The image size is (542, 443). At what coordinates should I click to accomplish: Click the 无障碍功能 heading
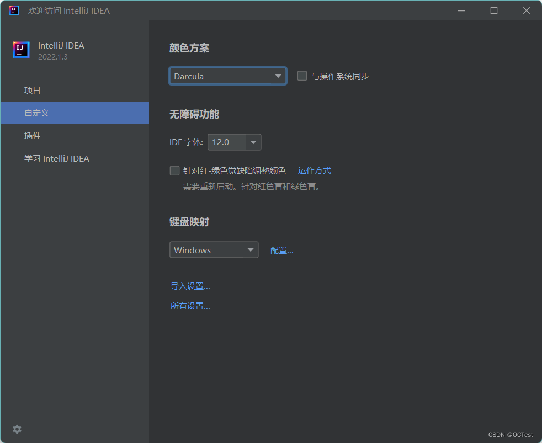click(194, 114)
